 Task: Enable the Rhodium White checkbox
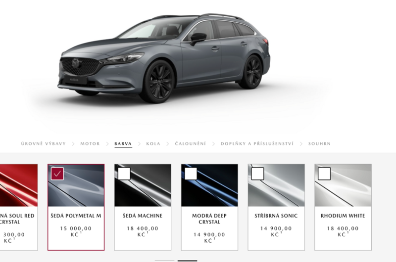click(x=324, y=174)
